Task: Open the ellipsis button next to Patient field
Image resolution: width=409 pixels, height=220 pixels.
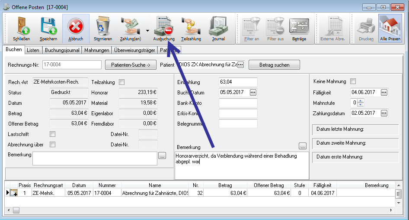Action: [240, 65]
